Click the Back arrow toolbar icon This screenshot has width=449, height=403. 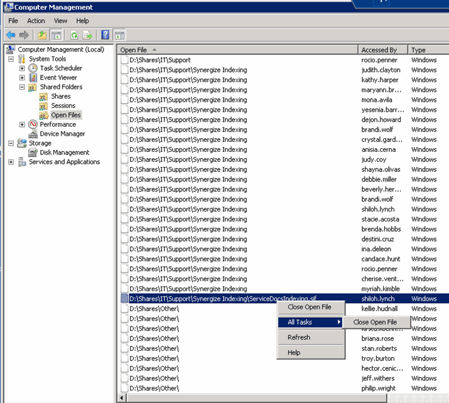pyautogui.click(x=11, y=35)
